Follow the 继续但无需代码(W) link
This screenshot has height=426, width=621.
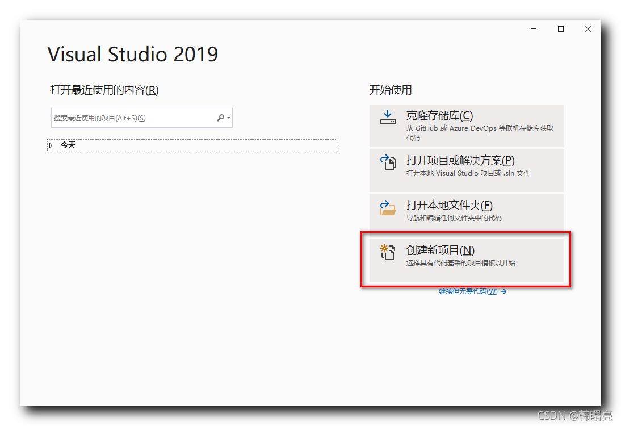pyautogui.click(x=468, y=291)
